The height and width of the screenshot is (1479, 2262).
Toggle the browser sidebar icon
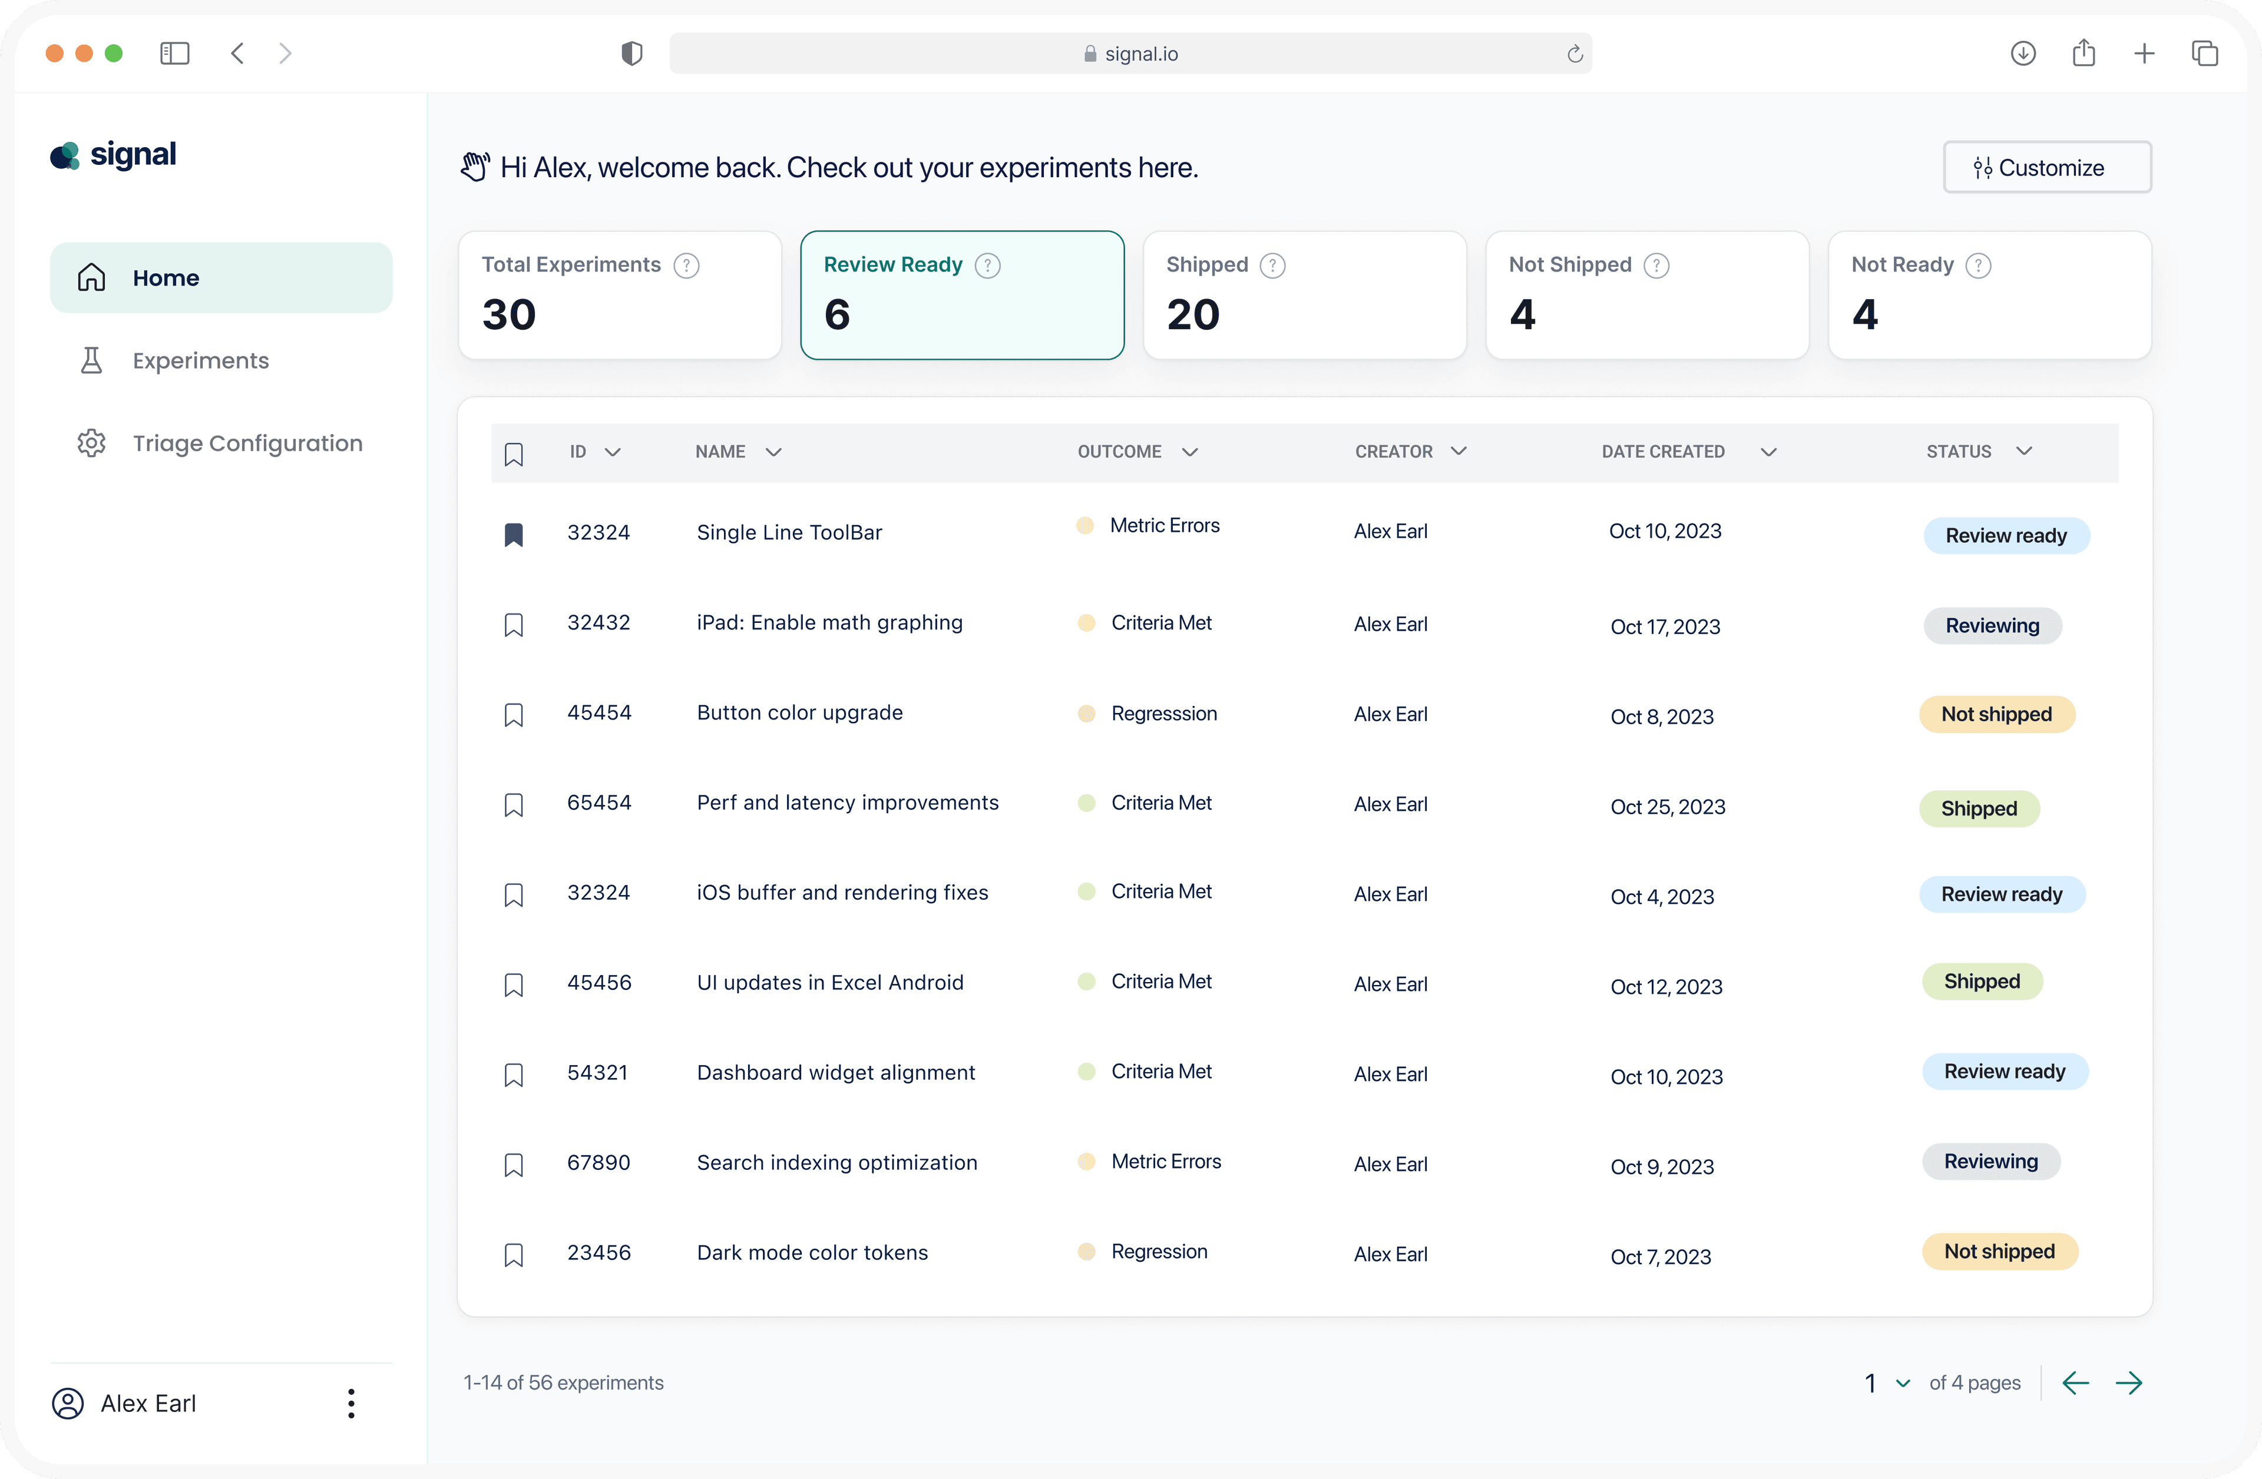pos(175,53)
